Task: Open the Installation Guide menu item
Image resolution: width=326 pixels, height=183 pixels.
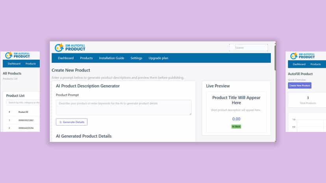Action: (x=111, y=58)
